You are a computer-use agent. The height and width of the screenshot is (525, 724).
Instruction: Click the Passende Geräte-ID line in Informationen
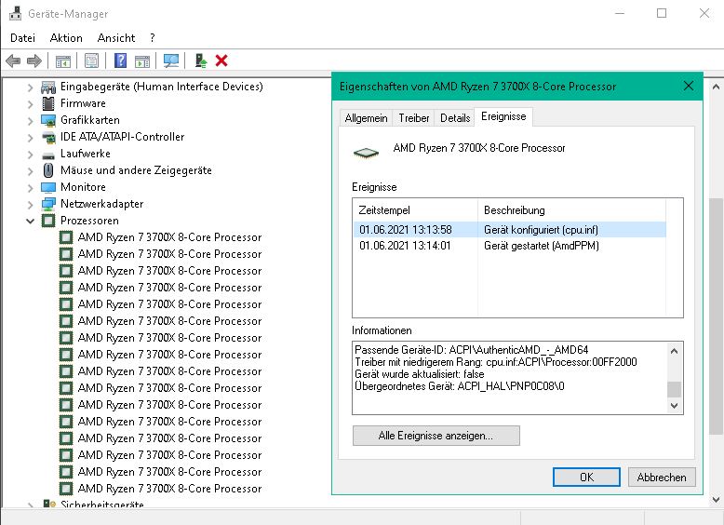[x=472, y=350]
